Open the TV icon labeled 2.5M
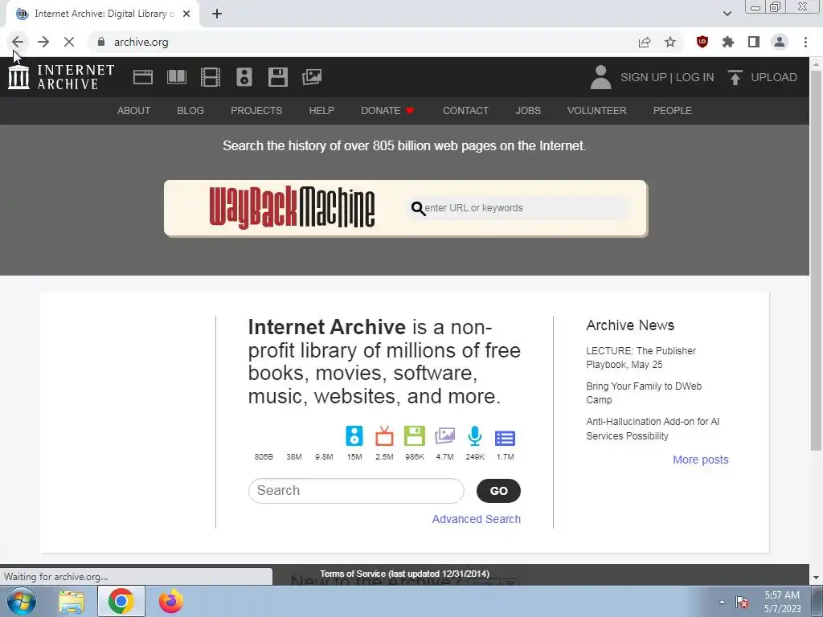Screen dimensions: 823x617 coord(384,436)
